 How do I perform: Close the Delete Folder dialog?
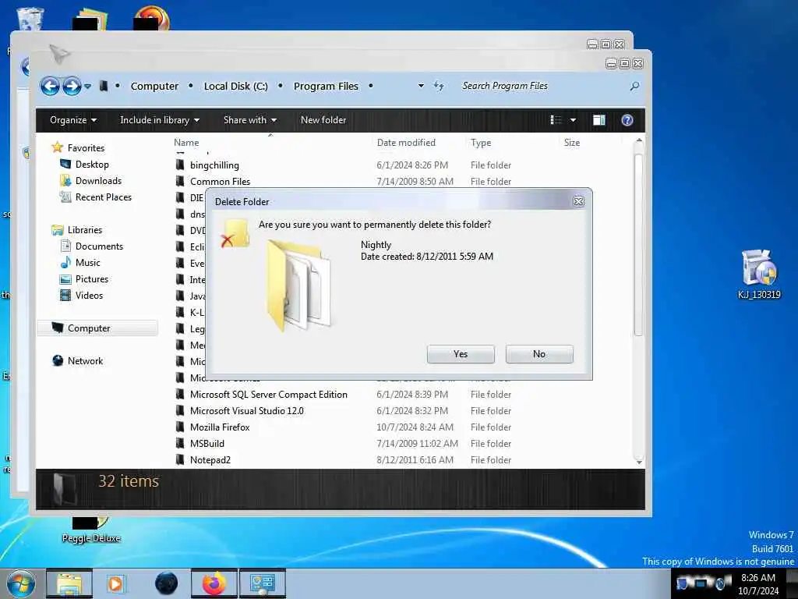click(579, 201)
